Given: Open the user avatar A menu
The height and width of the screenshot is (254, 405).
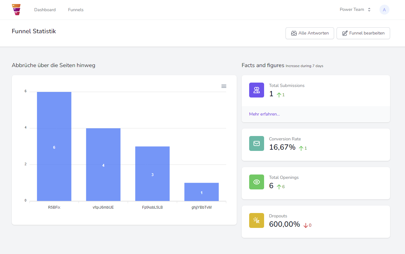Looking at the screenshot, I should point(384,10).
